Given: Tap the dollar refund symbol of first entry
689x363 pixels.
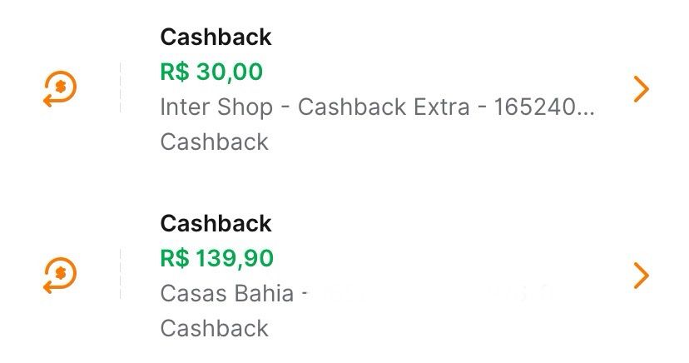Looking at the screenshot, I should click(62, 87).
